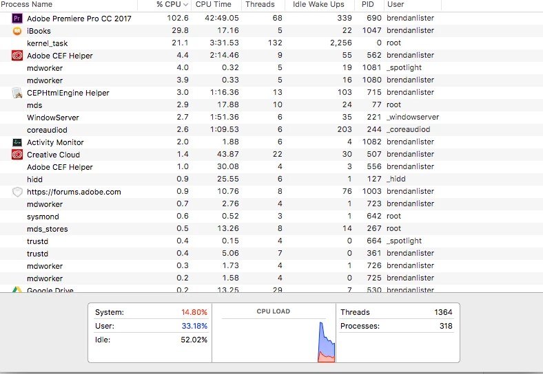
Task: Click the shield icon beside forums.adobe.com
Action: coord(17,192)
